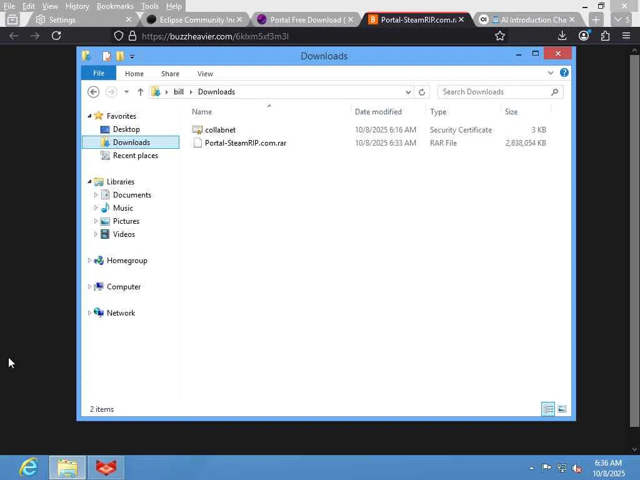Expand the Documents library node

coord(96,195)
